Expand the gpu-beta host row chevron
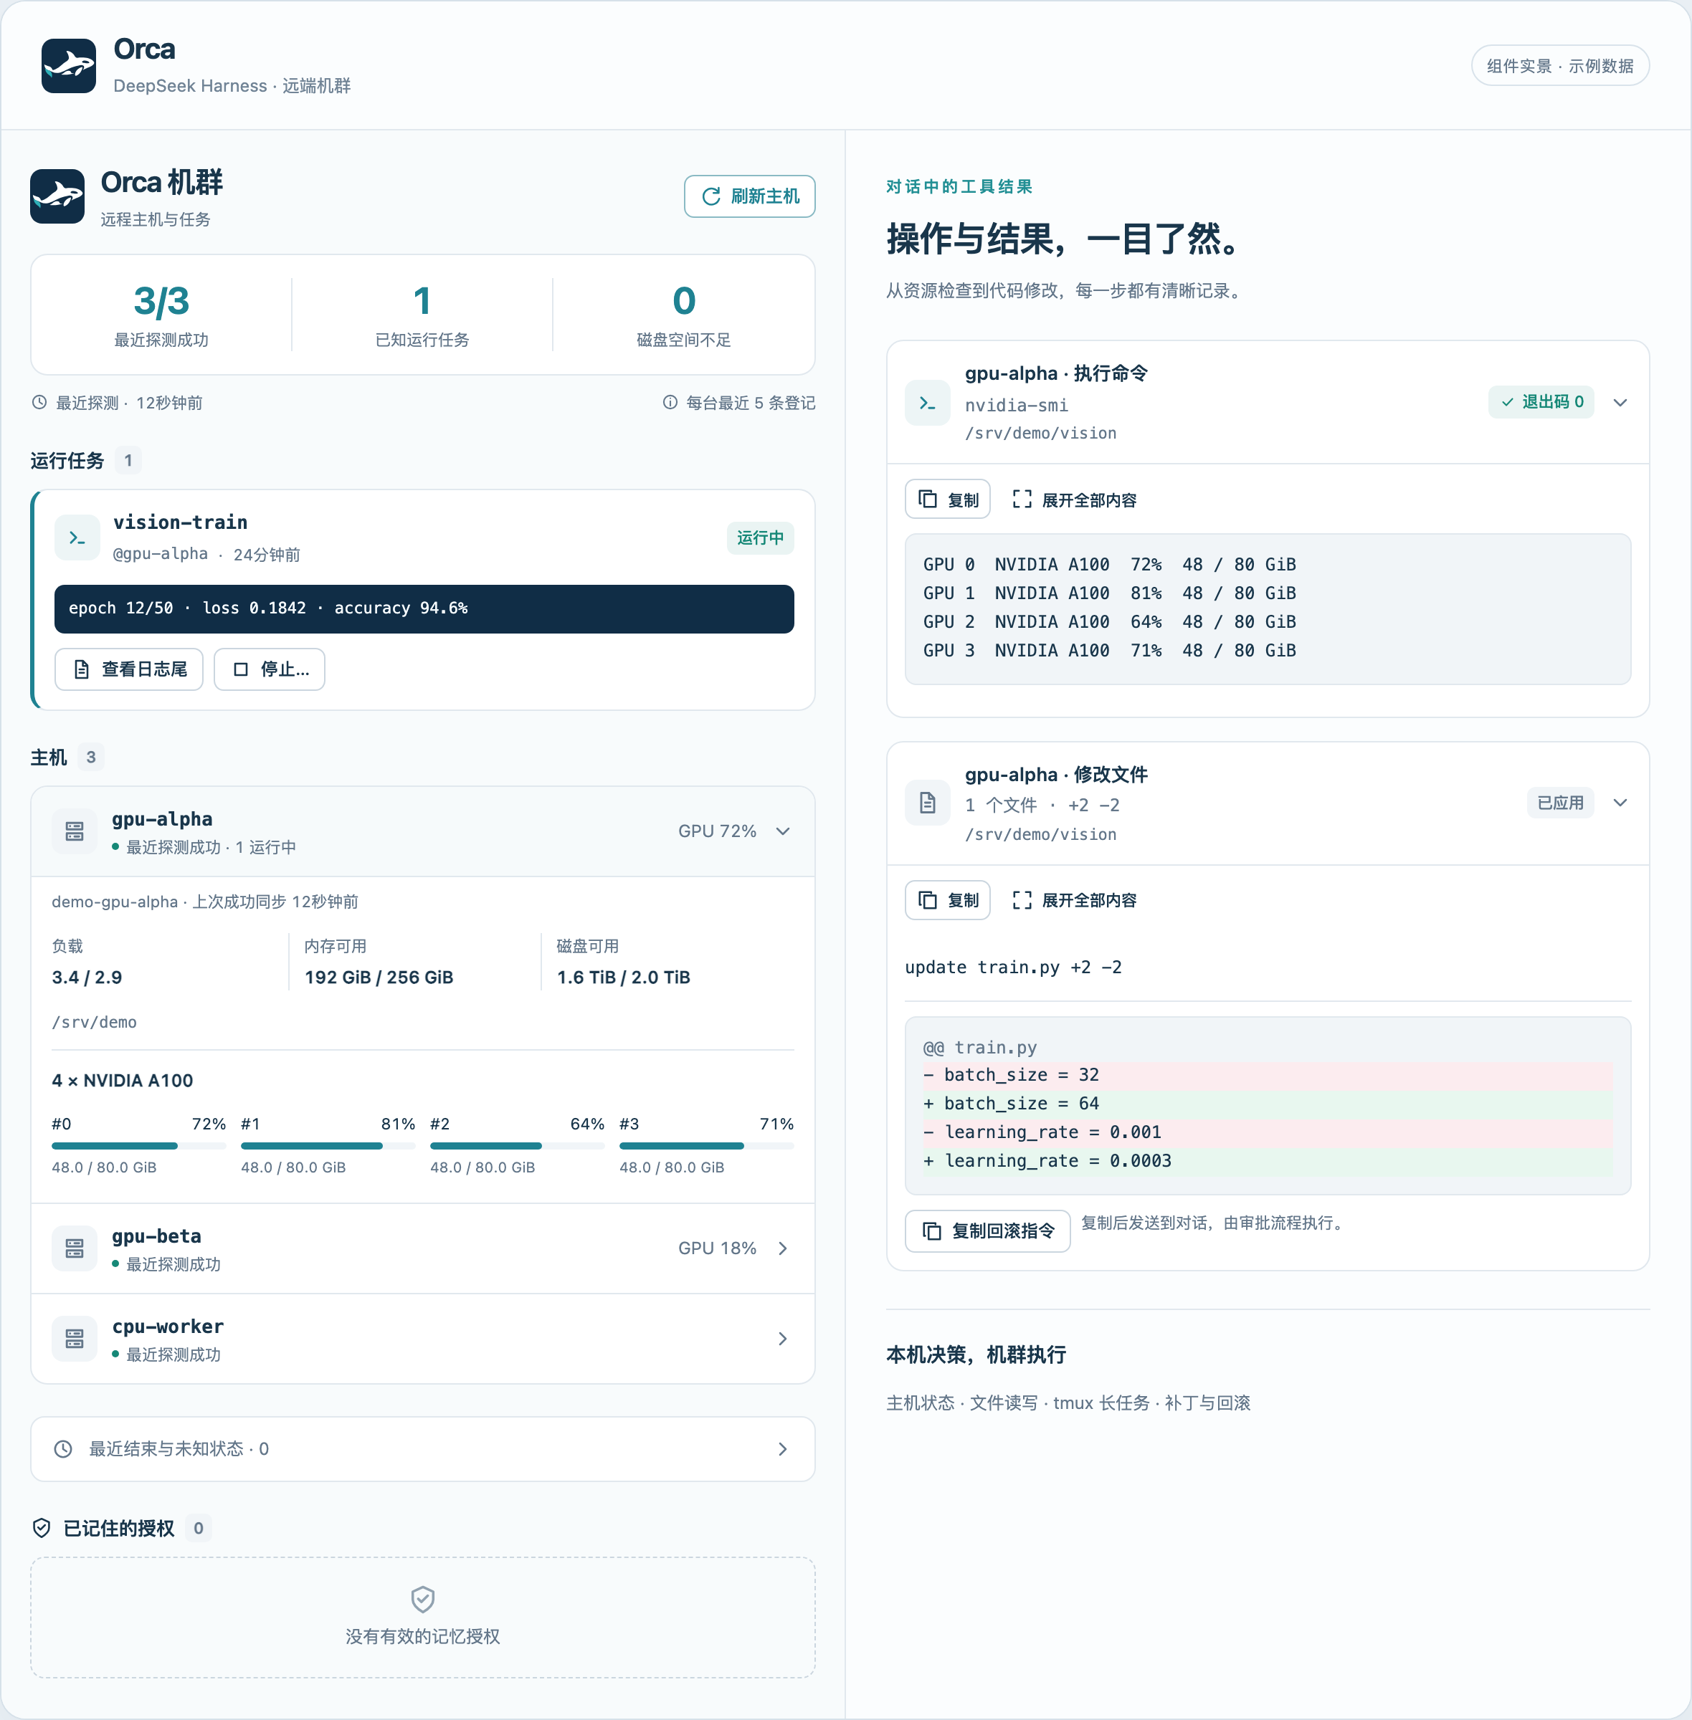 point(783,1248)
